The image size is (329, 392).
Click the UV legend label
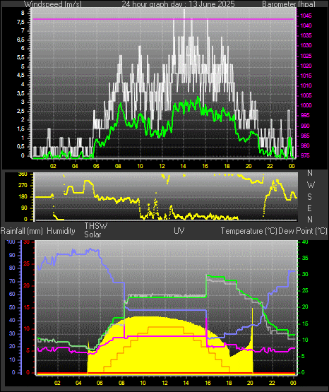click(179, 231)
